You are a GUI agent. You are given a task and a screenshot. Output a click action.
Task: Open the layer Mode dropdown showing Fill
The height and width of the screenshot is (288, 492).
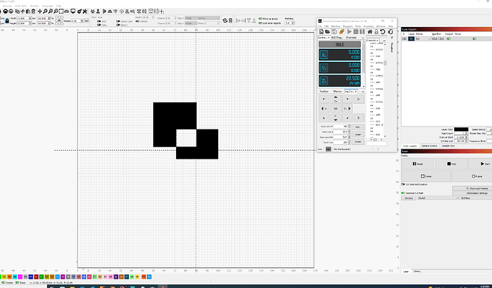(x=423, y=39)
